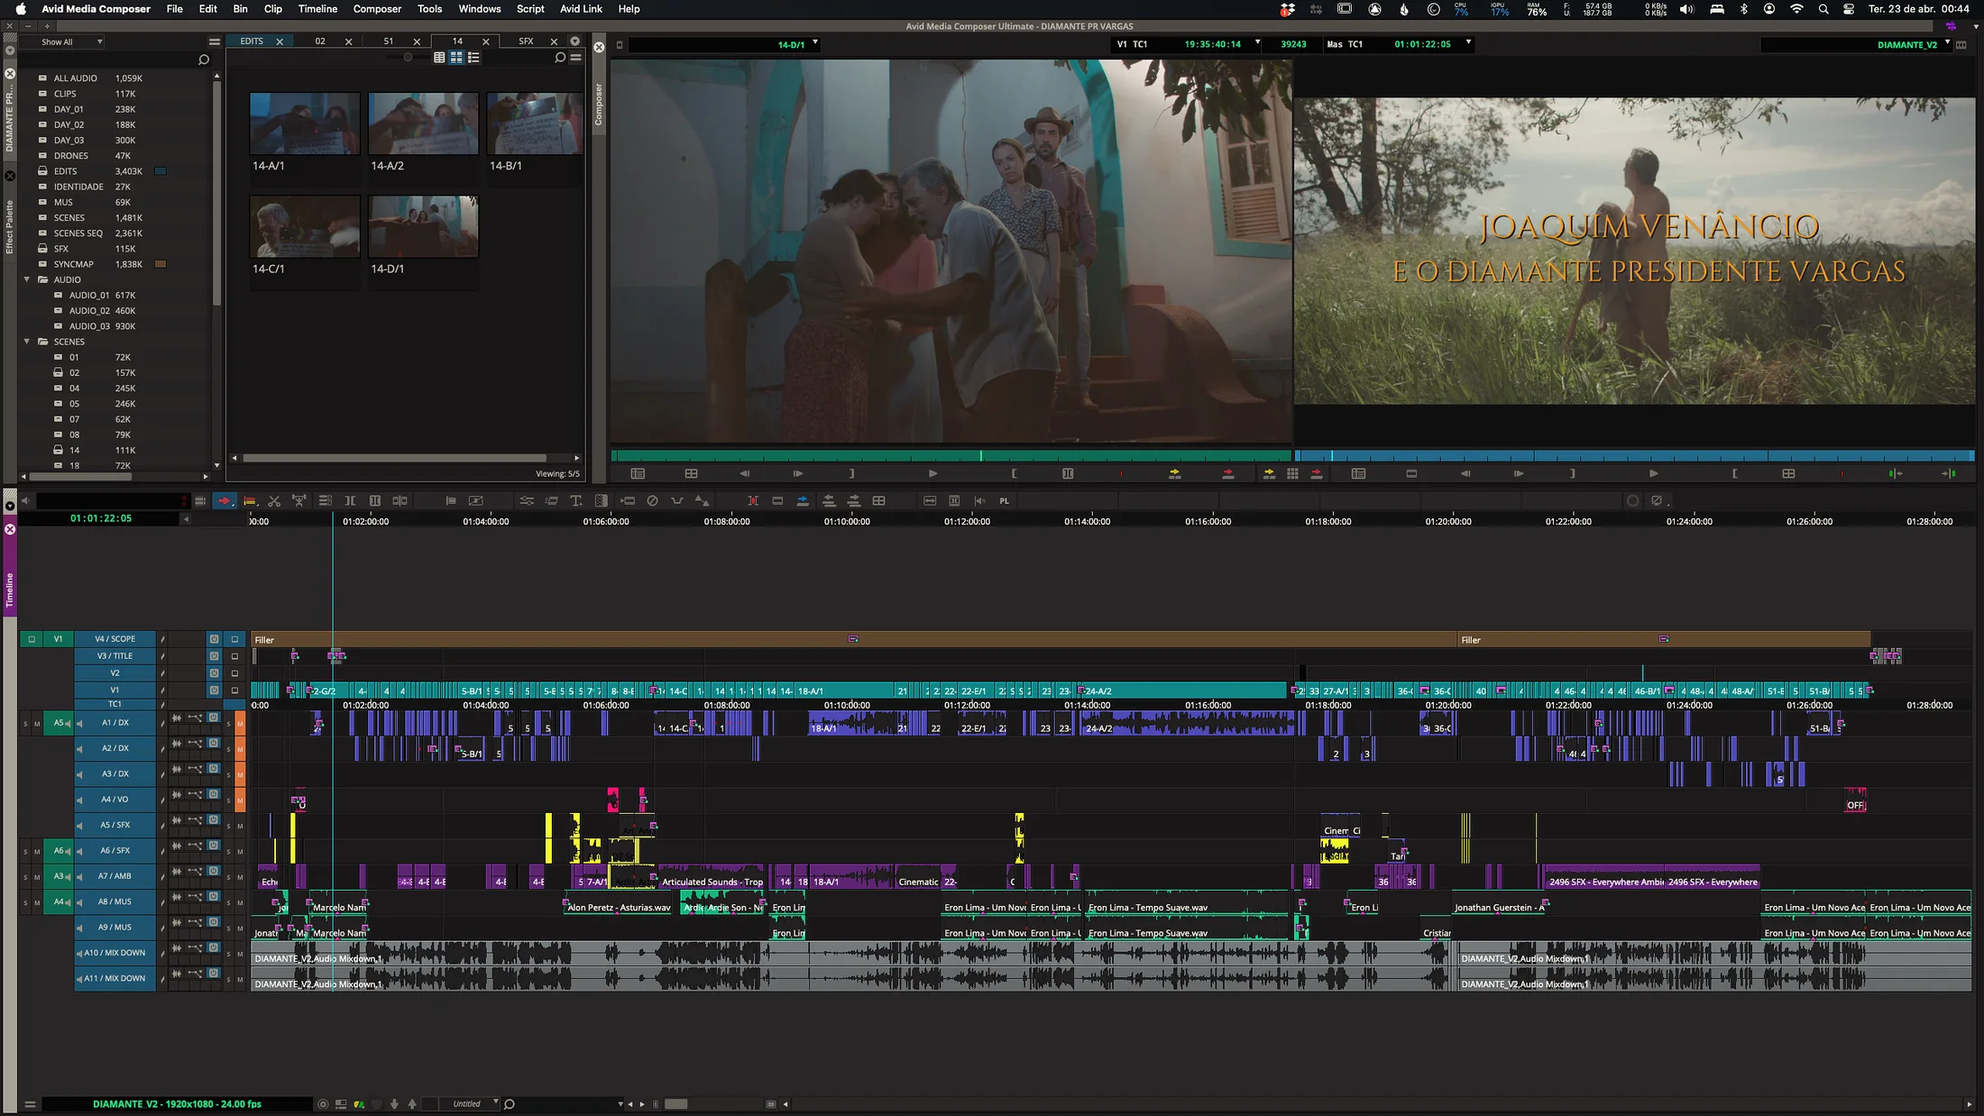This screenshot has width=1984, height=1116.
Task: Open source timecode V1 TC1 dropdown
Action: point(1257,42)
